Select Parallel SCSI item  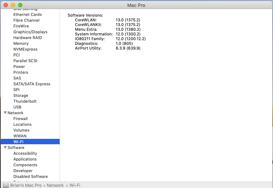click(x=25, y=61)
